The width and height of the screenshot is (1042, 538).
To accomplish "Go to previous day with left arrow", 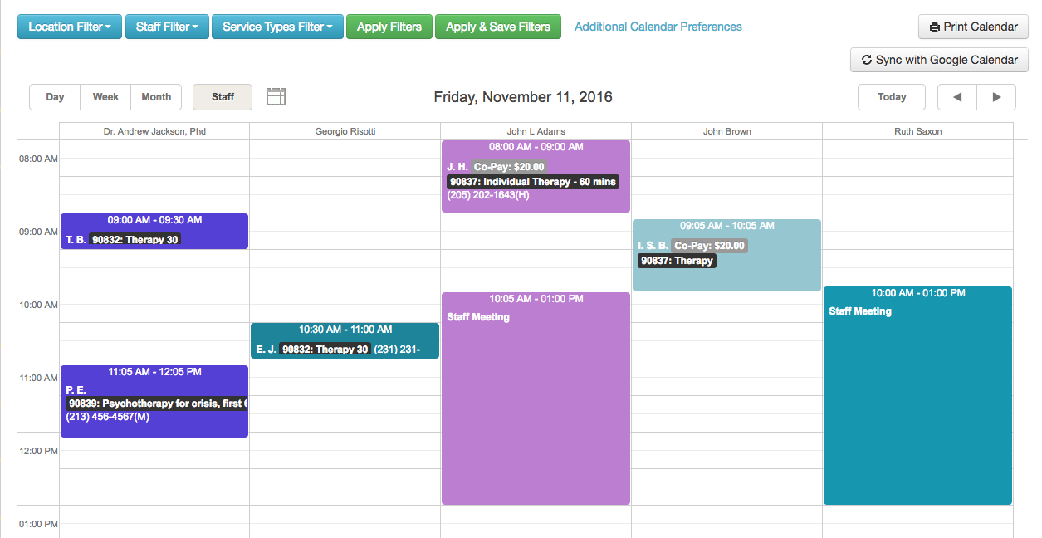I will (957, 97).
